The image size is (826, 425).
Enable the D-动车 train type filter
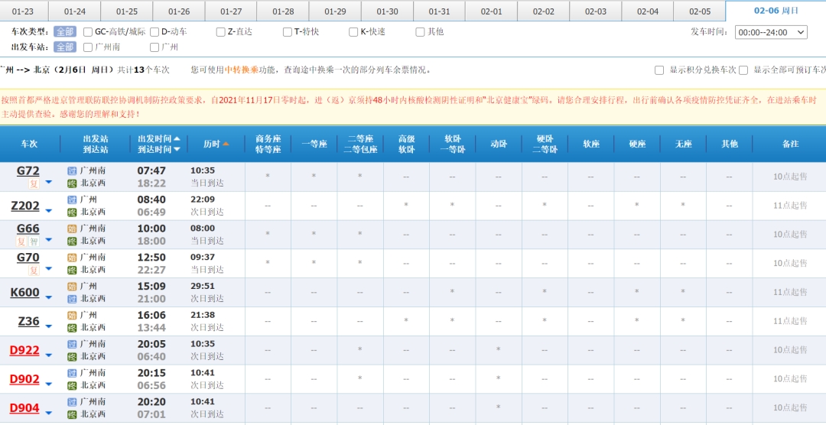pyautogui.click(x=154, y=32)
